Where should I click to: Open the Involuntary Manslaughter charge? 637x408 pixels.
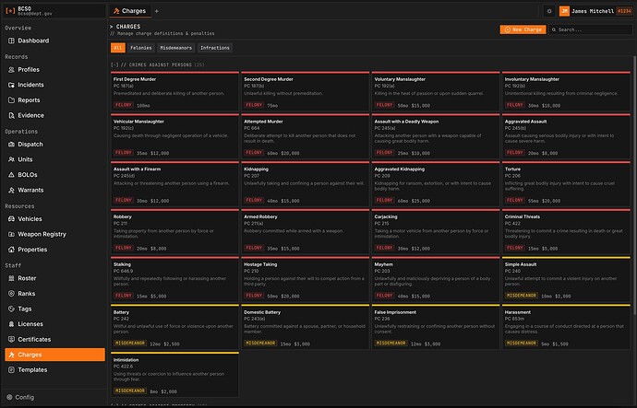coord(566,91)
